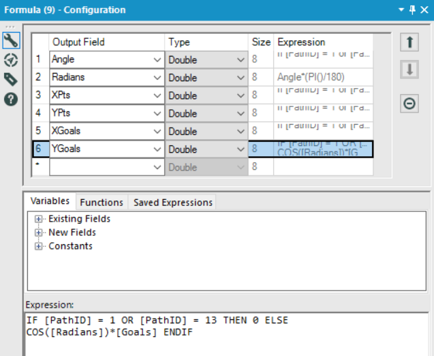Switch to the Functions tab

coord(102,202)
